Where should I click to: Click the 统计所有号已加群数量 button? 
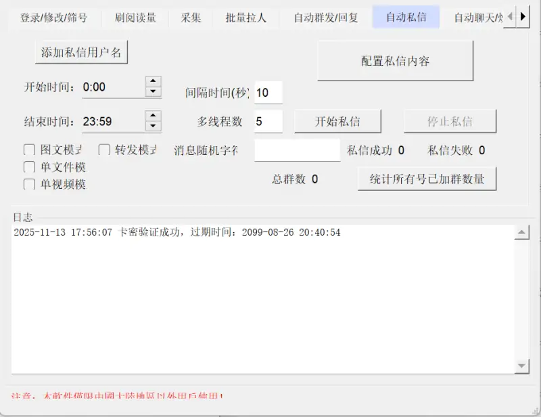[x=427, y=178]
